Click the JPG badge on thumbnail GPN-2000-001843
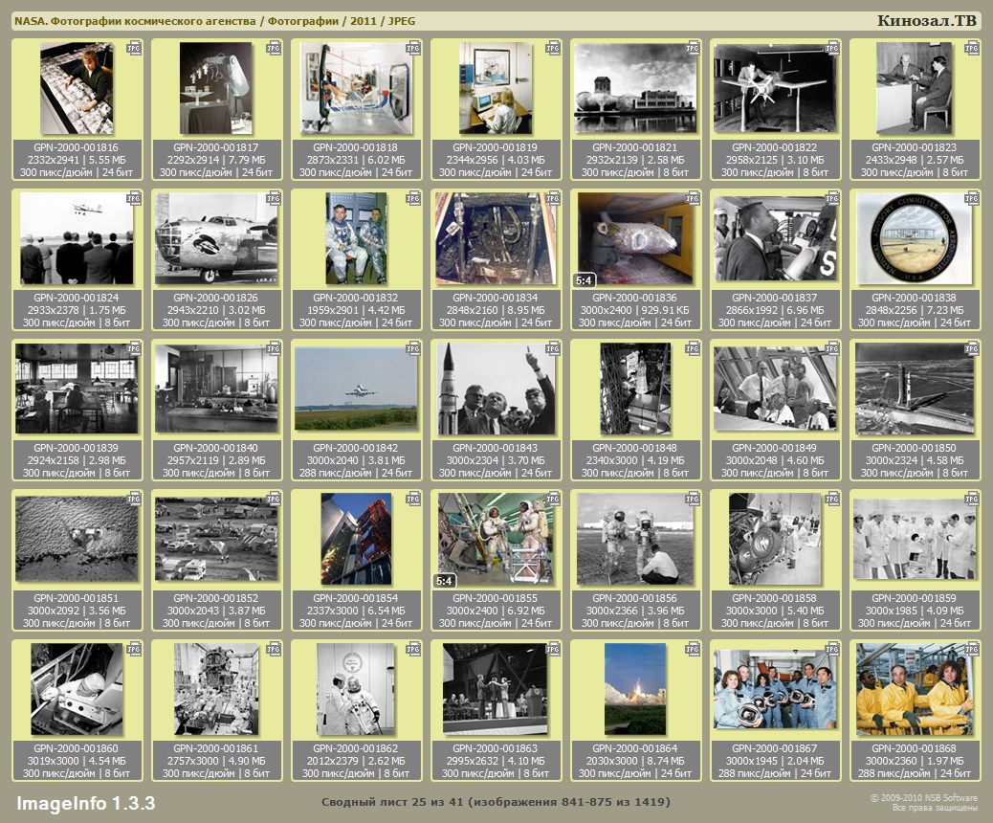 (x=553, y=348)
